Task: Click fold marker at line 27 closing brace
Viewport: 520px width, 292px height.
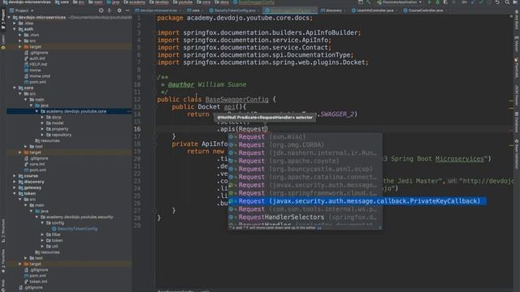Action: (155, 211)
